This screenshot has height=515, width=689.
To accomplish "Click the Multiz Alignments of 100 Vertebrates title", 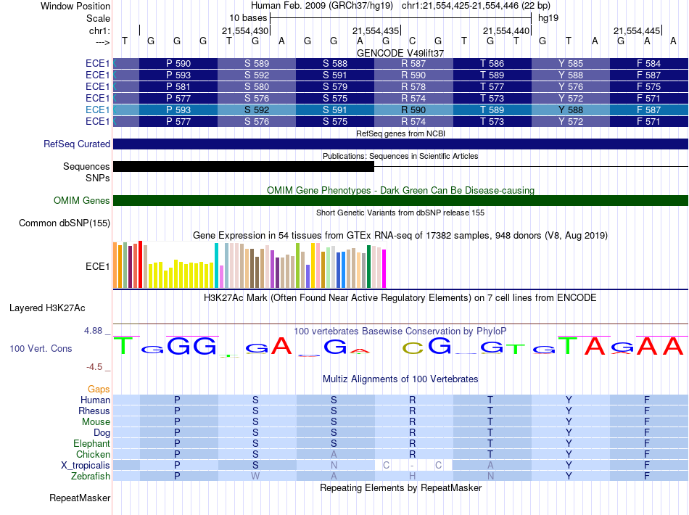I will point(400,379).
